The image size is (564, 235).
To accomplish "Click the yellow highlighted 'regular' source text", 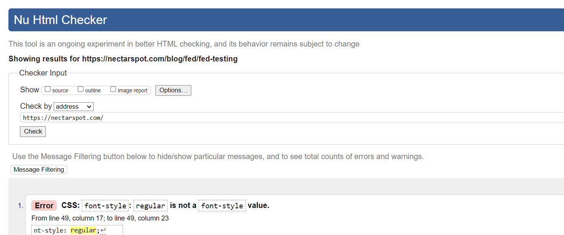I will (x=83, y=230).
